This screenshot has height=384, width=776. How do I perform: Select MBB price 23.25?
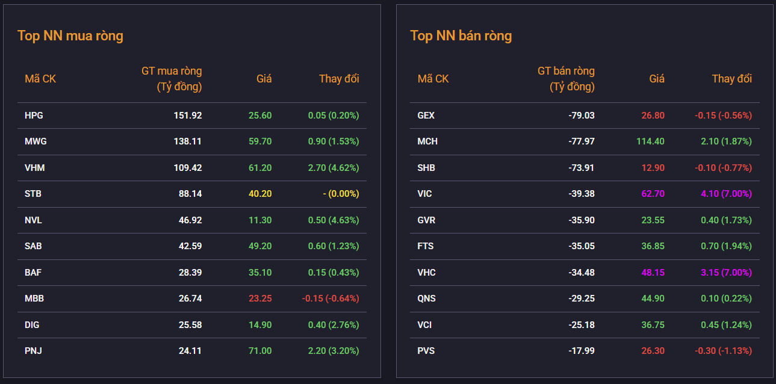pos(260,299)
